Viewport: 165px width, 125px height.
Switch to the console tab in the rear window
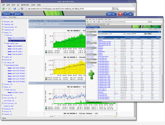(7, 14)
